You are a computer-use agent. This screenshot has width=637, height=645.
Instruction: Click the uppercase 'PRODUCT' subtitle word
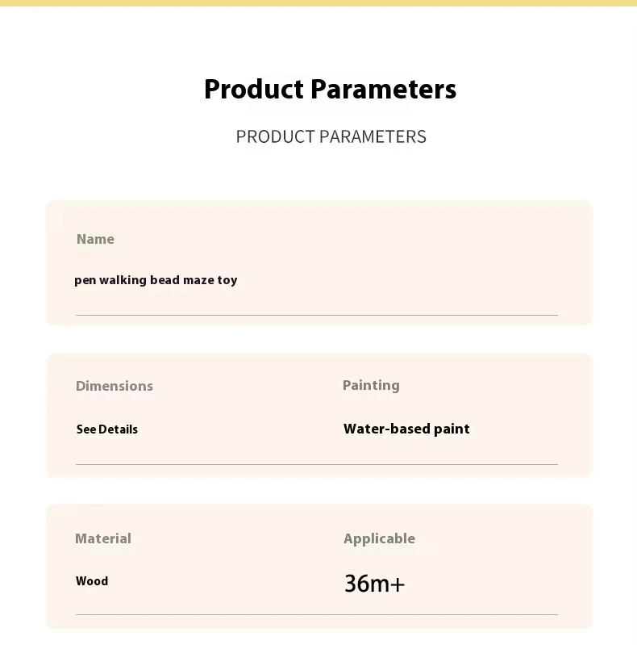(x=275, y=136)
